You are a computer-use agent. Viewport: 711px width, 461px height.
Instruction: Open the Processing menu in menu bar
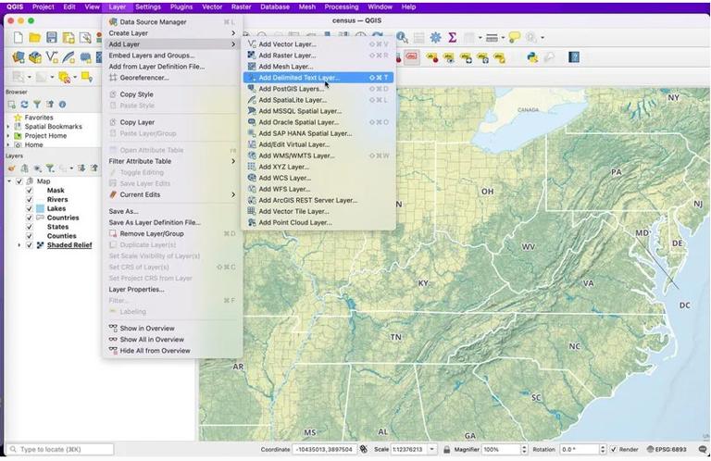341,6
